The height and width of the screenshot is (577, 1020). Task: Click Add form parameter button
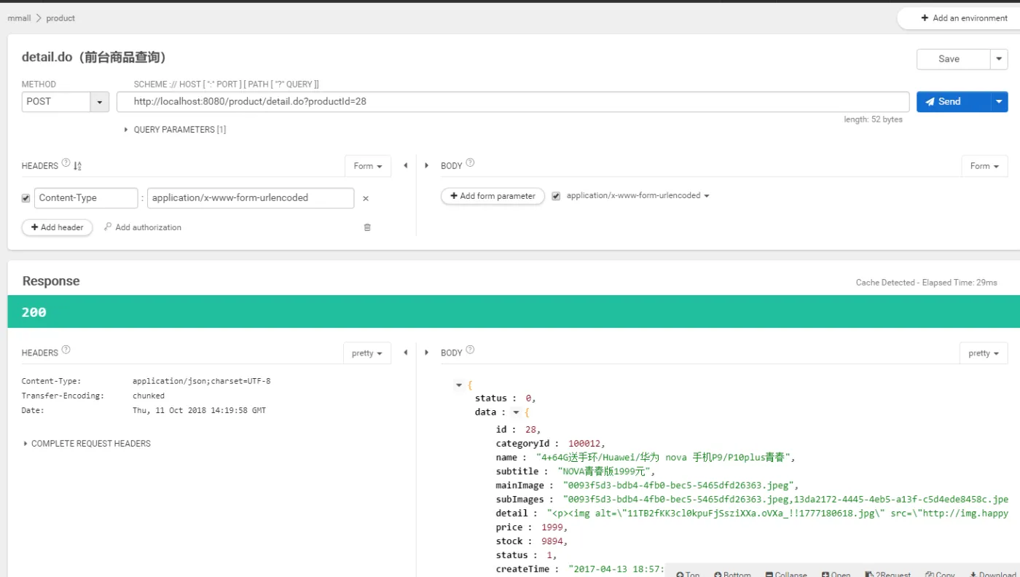(x=493, y=196)
